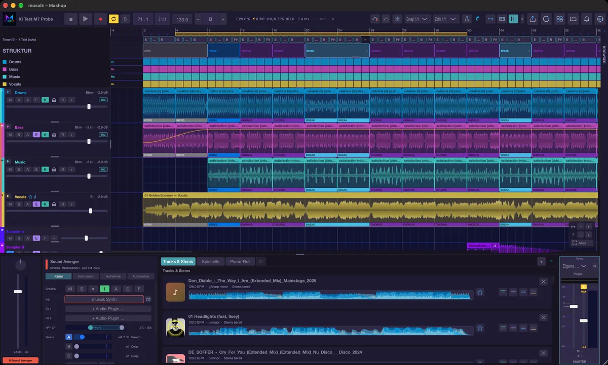Toggle HQ on the Drums track
This screenshot has width=608, height=365.
pos(103,100)
